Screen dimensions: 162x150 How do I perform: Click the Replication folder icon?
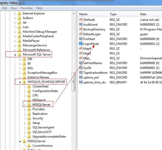click(29, 114)
